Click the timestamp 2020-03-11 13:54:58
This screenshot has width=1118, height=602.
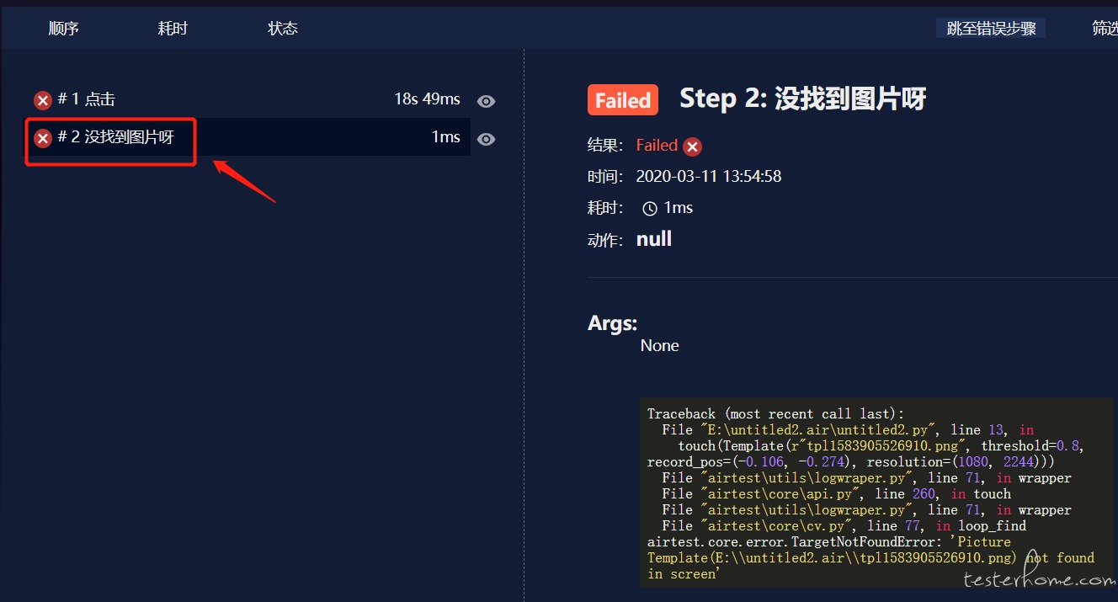coord(708,177)
